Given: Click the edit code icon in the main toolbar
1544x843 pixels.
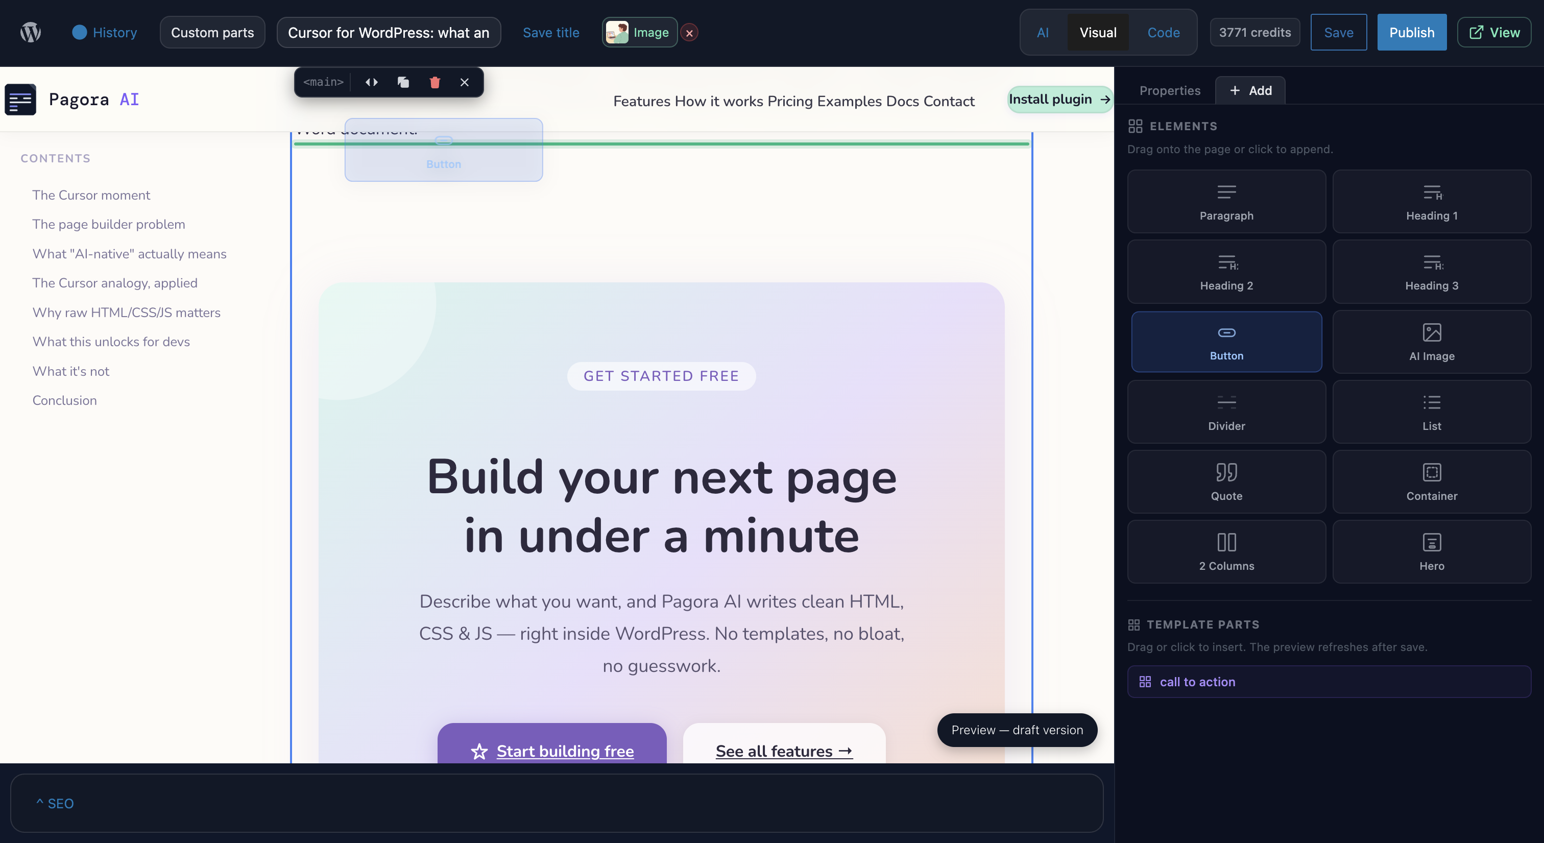Looking at the screenshot, I should coord(372,82).
